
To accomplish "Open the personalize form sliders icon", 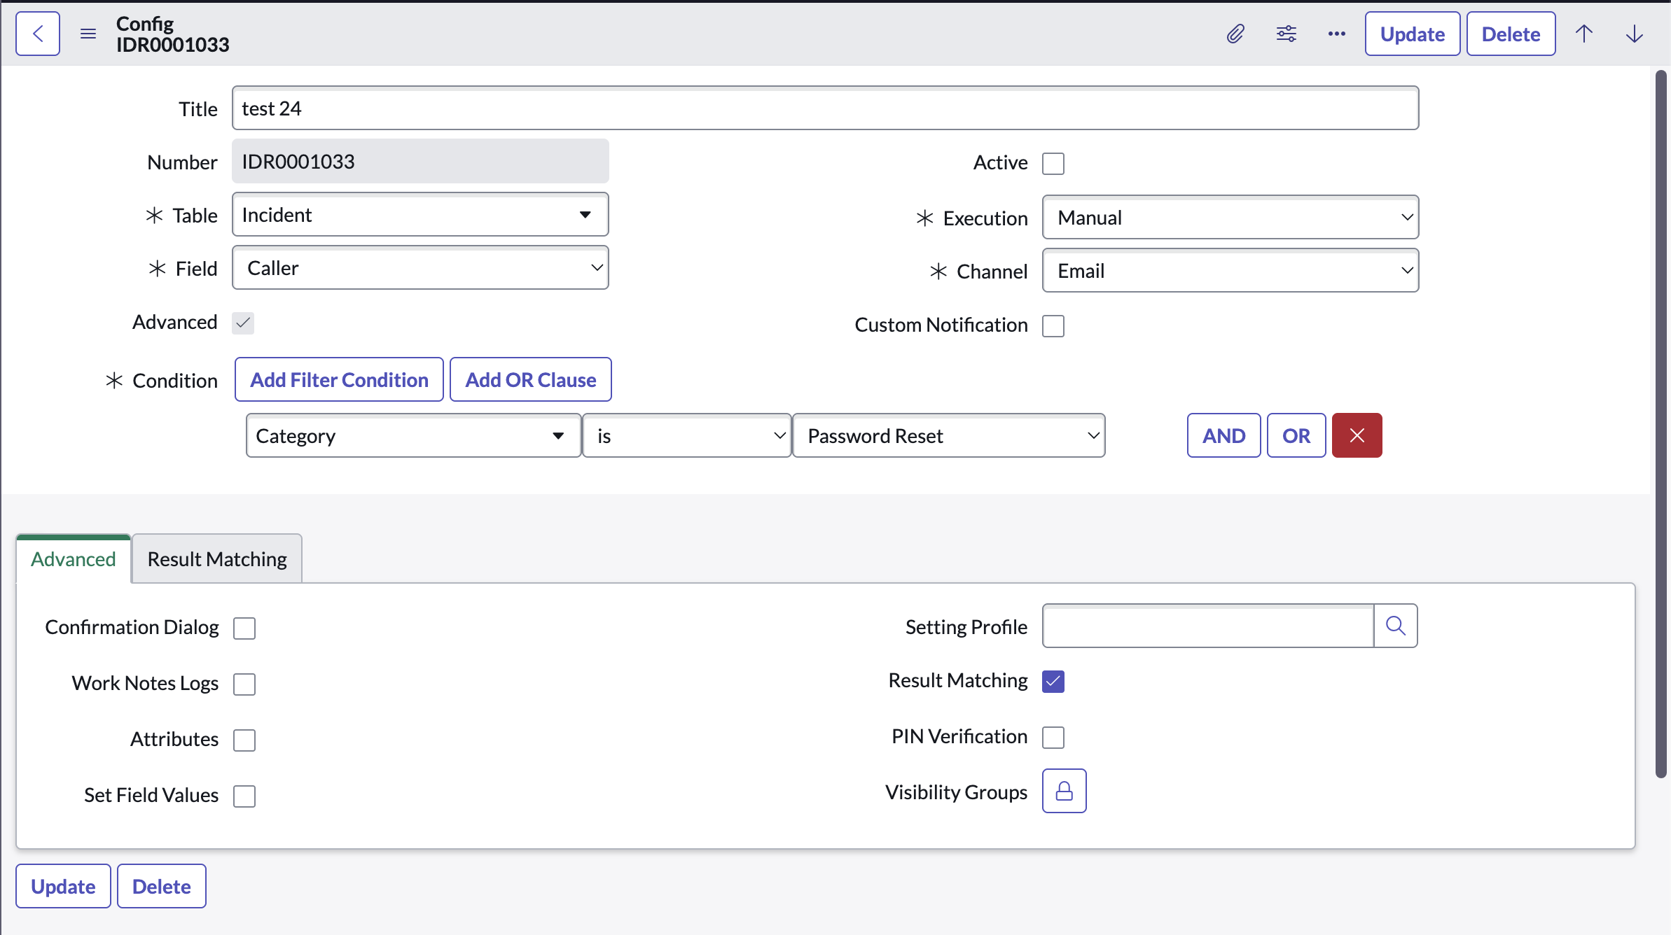I will pyautogui.click(x=1287, y=34).
